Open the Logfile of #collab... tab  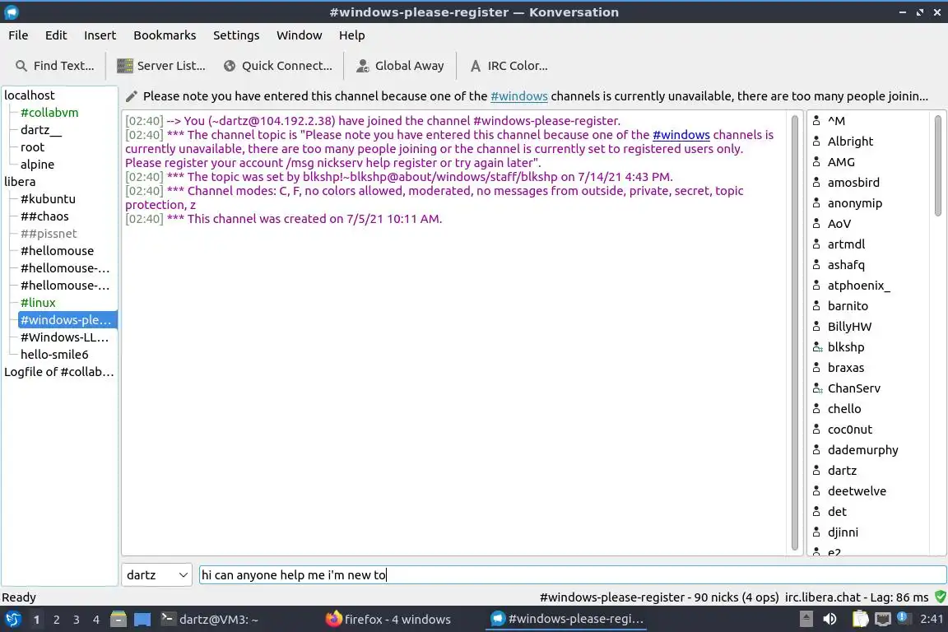click(59, 372)
